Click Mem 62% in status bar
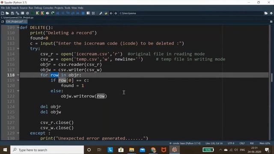274x154 pixels. coord(265,143)
